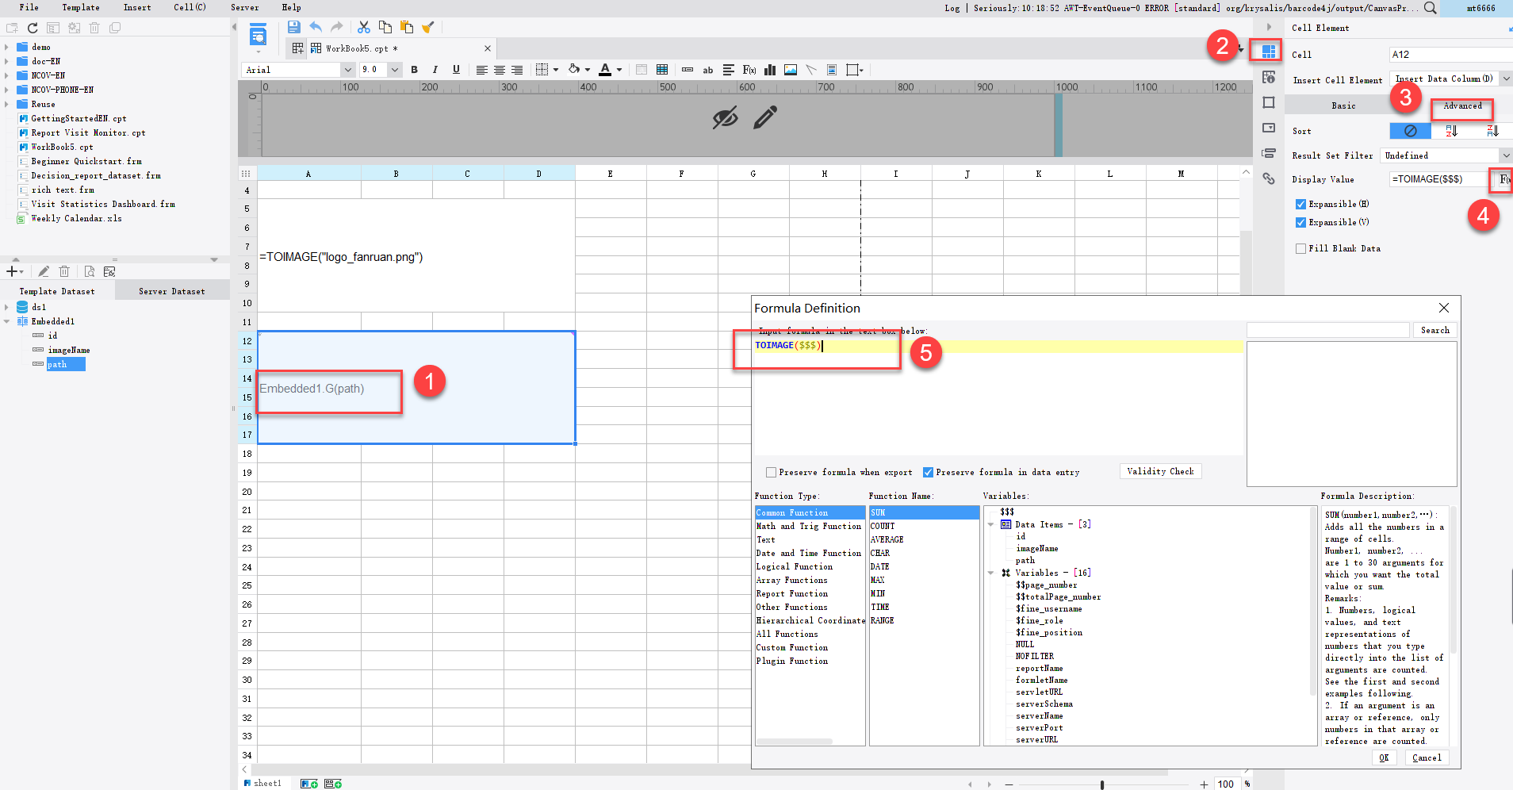Insert a barcode from the toolbar
1513x790 pixels.
pyautogui.click(x=688, y=70)
